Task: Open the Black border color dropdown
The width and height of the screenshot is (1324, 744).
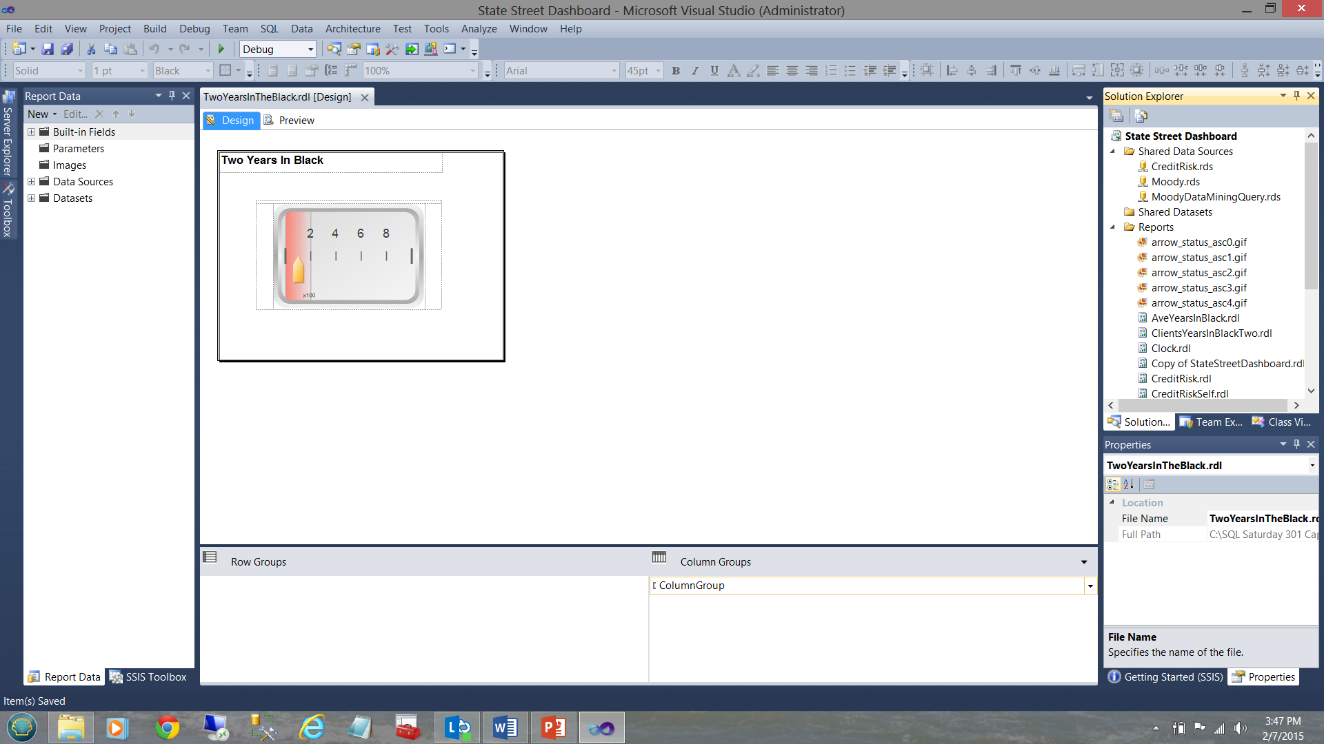Action: (x=207, y=70)
